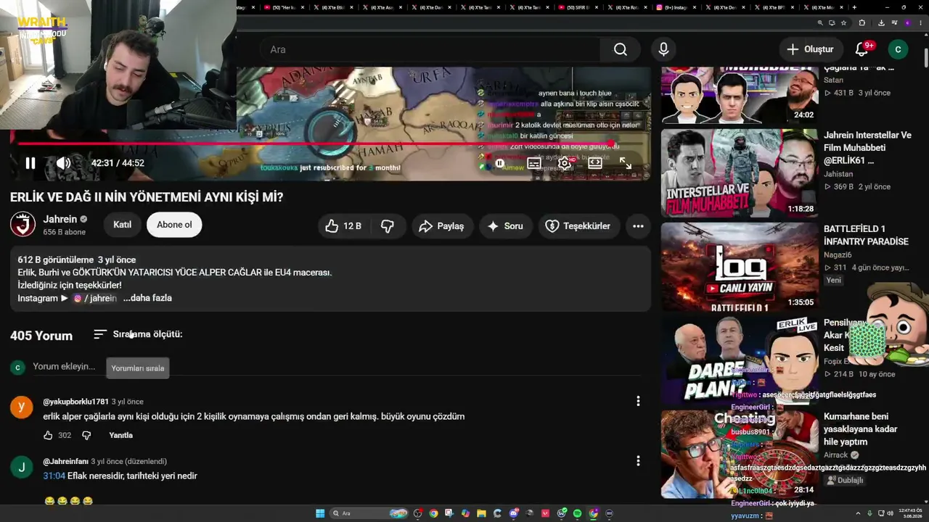The image size is (929, 522).
Task: Subscribe with the Abone ol button
Action: point(174,225)
